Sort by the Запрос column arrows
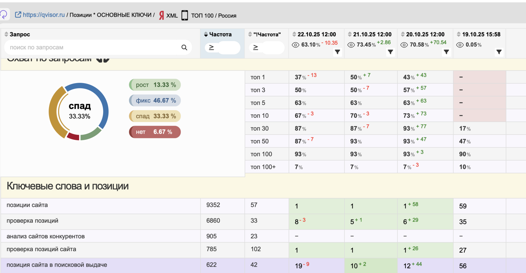Viewport: 526px width, 273px height. (x=6, y=34)
